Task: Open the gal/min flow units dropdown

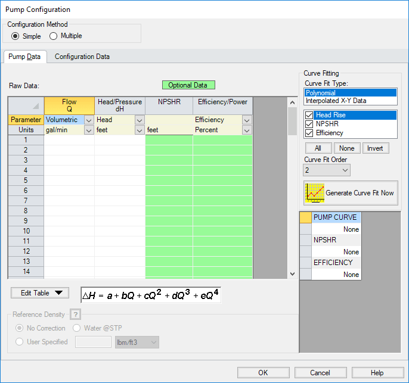Action: [89, 130]
